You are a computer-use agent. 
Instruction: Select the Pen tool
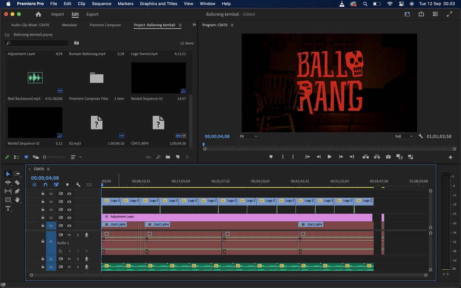coord(17,191)
